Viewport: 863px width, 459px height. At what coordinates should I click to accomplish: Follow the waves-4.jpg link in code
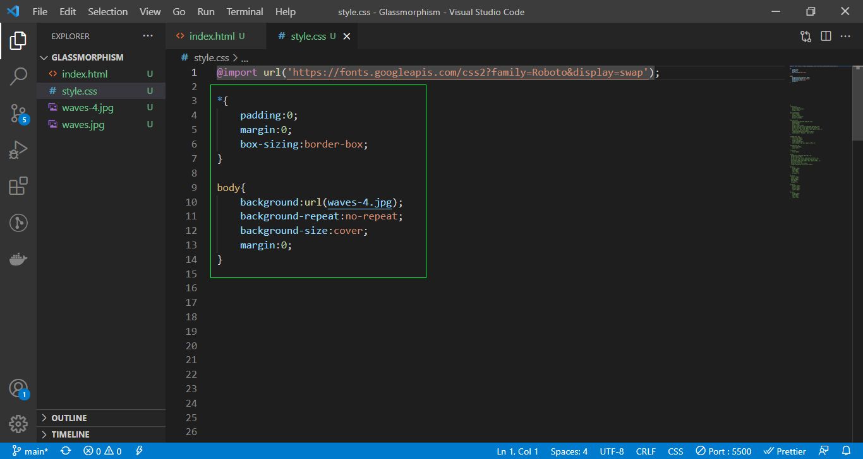(x=360, y=202)
